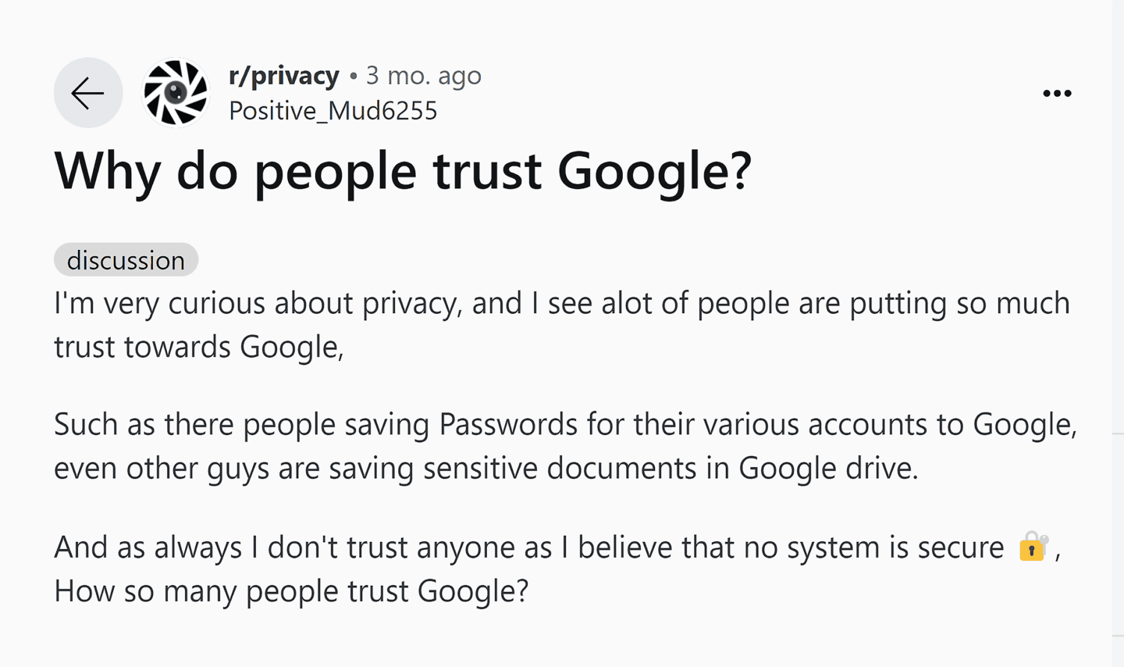
Task: Click the title "Why do people trust Google?"
Action: pos(402,171)
